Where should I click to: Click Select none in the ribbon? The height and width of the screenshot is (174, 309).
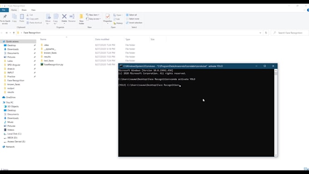pyautogui.click(x=133, y=19)
